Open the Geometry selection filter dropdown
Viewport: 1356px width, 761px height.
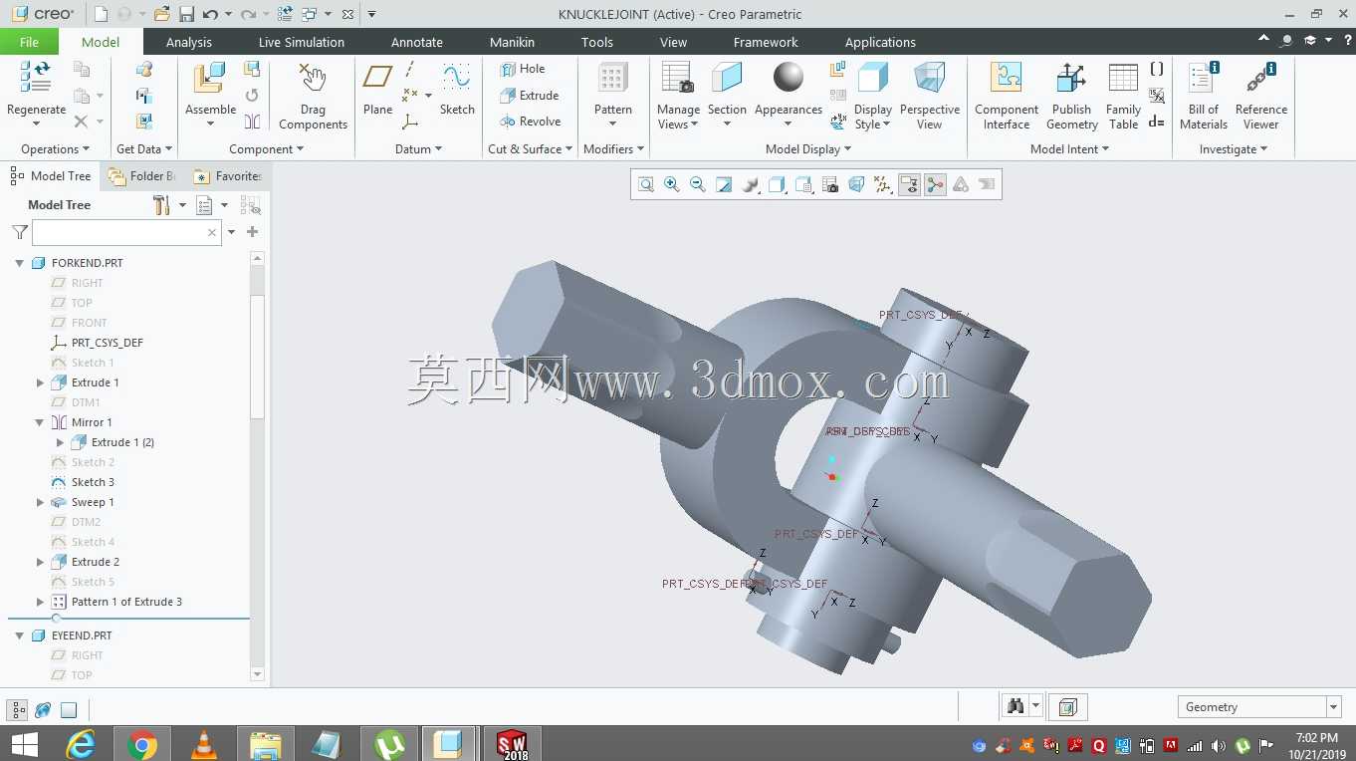[1334, 707]
